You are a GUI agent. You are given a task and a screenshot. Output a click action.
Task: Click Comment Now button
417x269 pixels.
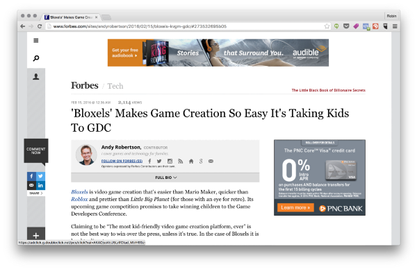click(x=36, y=150)
